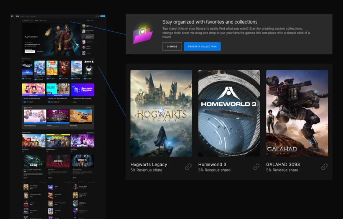This screenshot has height=219, width=343.
Task: Click the Browse tab beside search field
Action: [x=41, y=21]
